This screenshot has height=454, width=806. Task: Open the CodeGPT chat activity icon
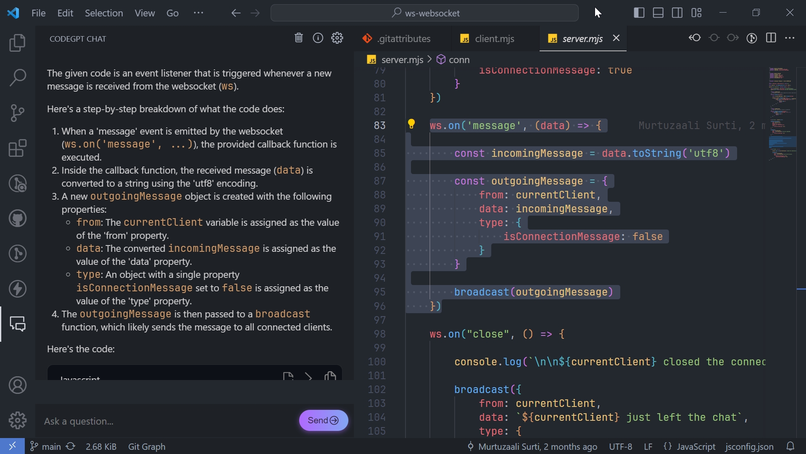point(17,324)
